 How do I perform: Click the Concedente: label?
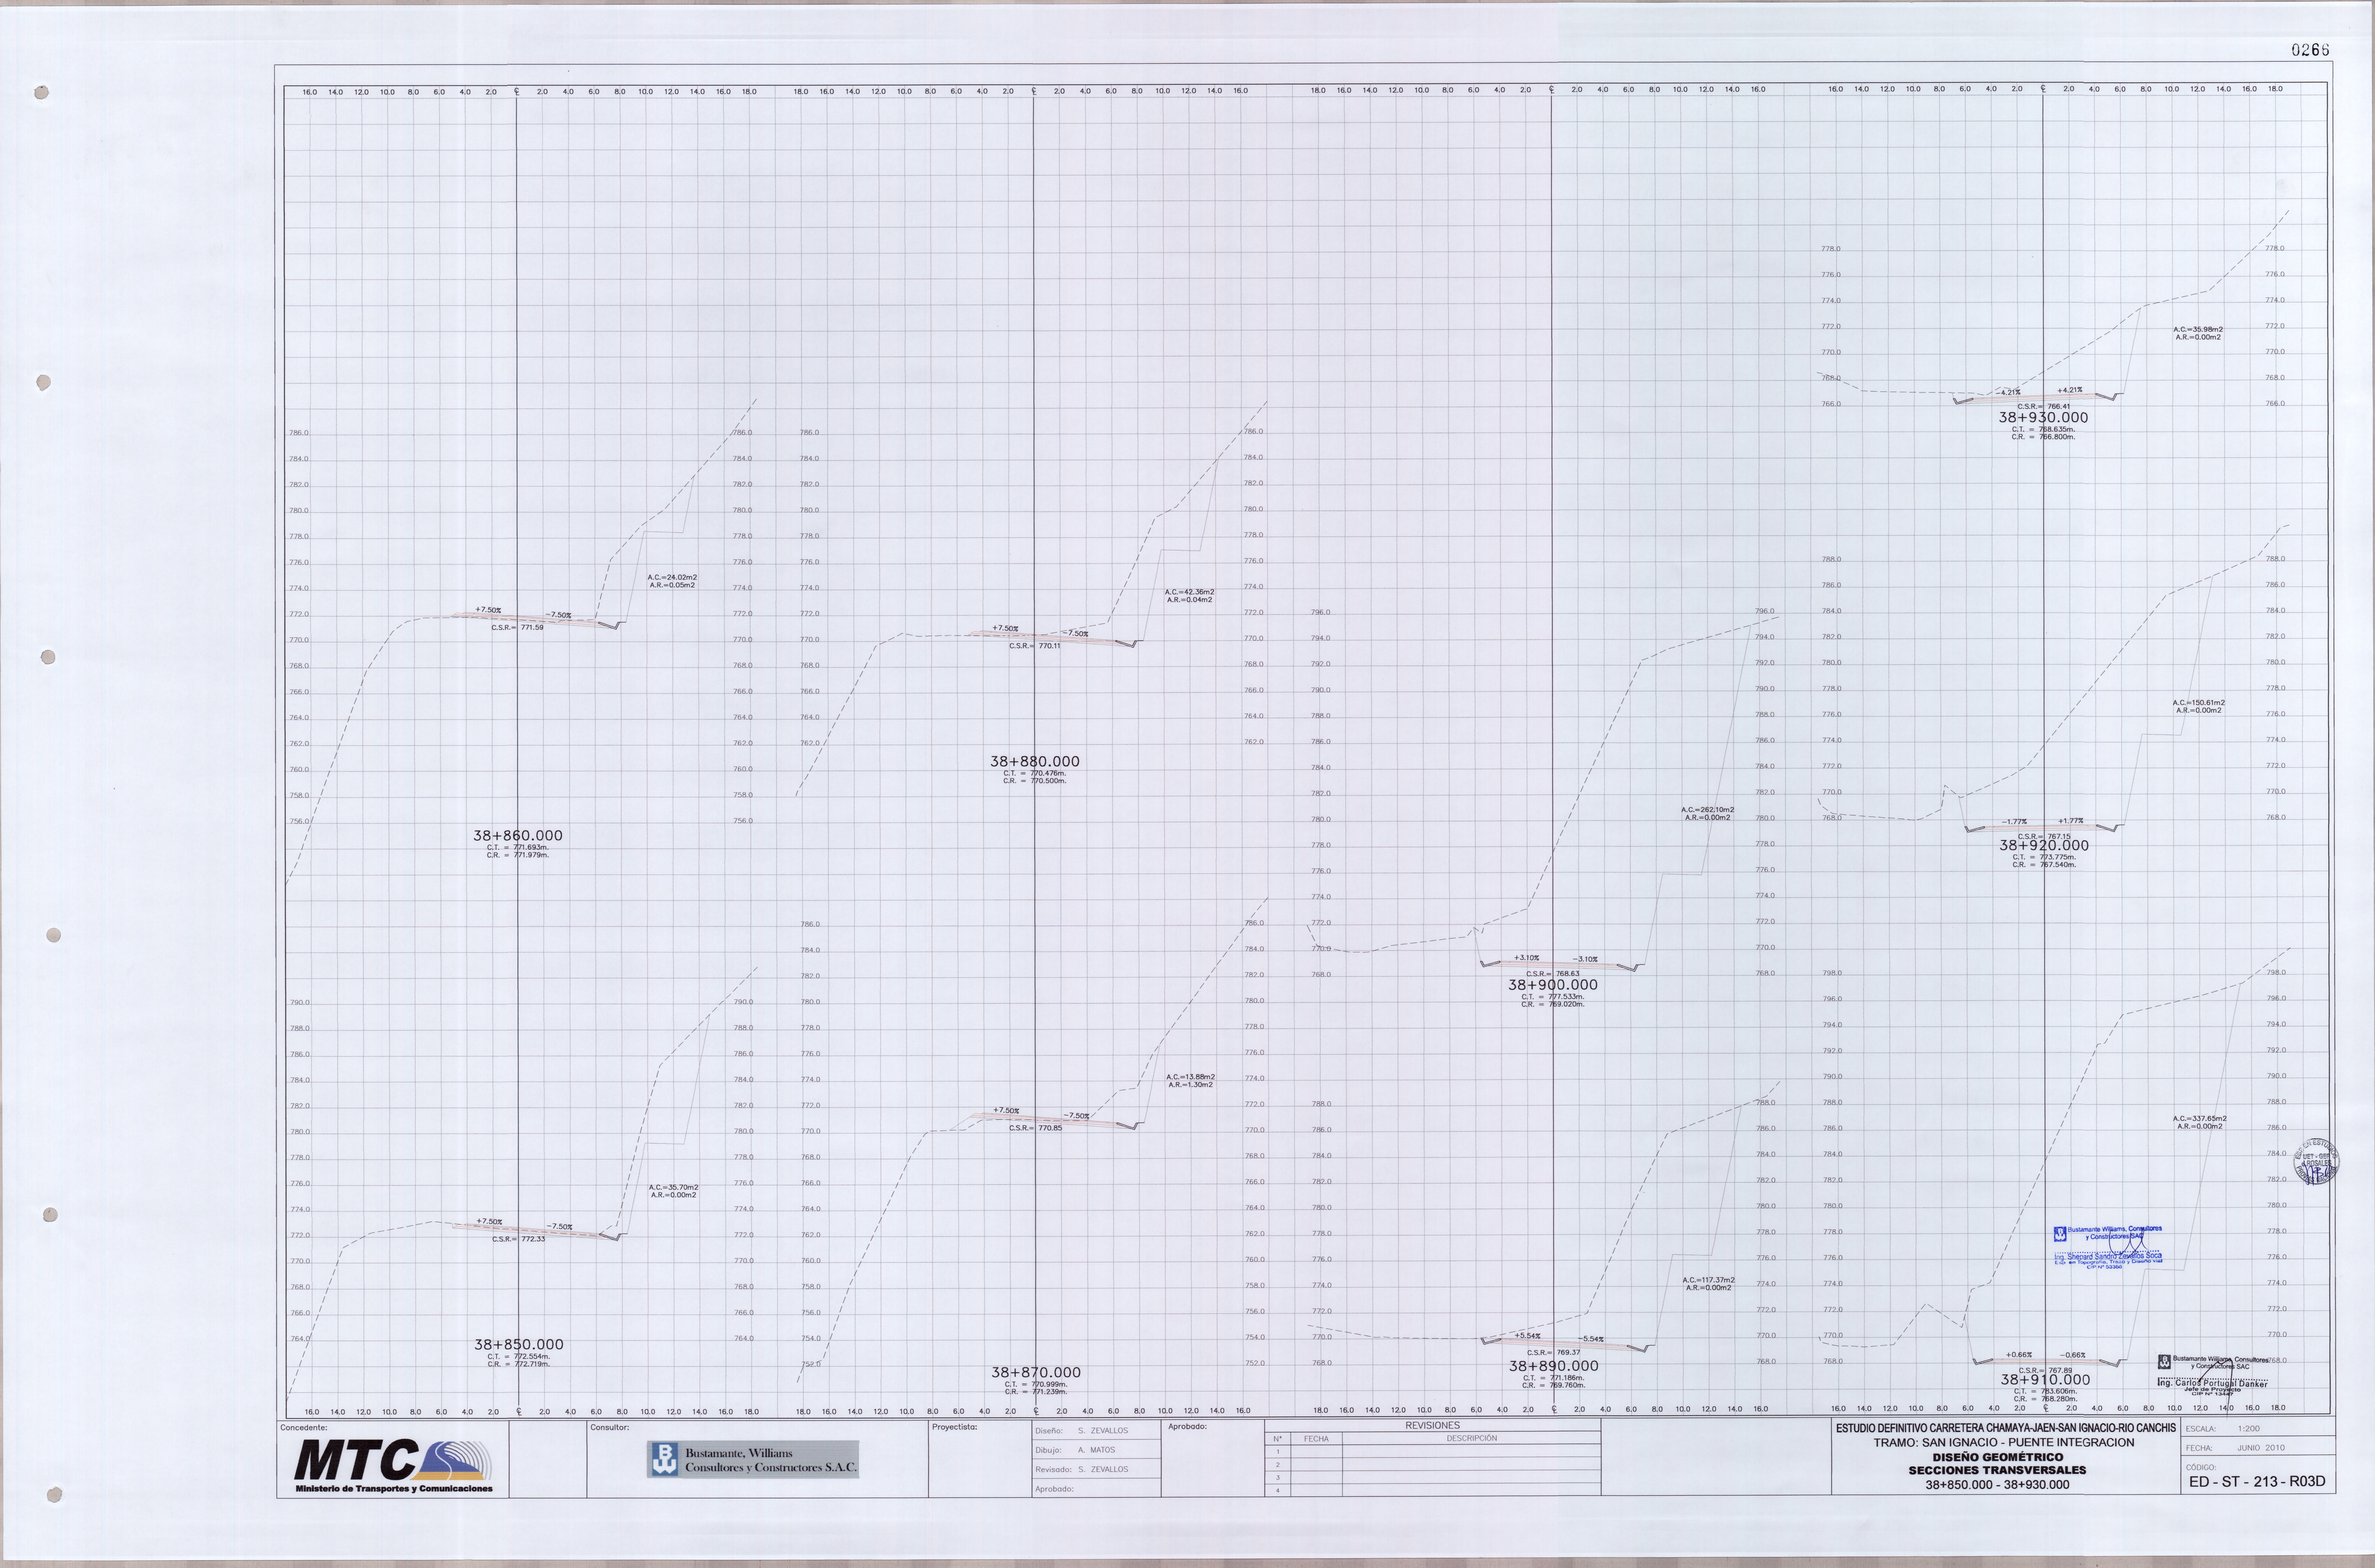tap(304, 1428)
